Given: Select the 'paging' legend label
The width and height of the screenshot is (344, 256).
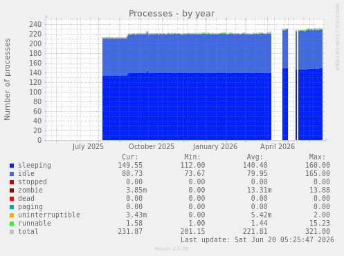Looking at the screenshot, I should [x=30, y=207].
